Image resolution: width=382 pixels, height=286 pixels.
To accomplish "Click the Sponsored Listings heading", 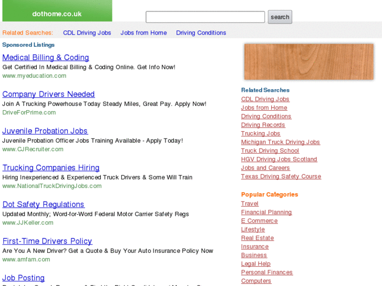I will pos(28,45).
